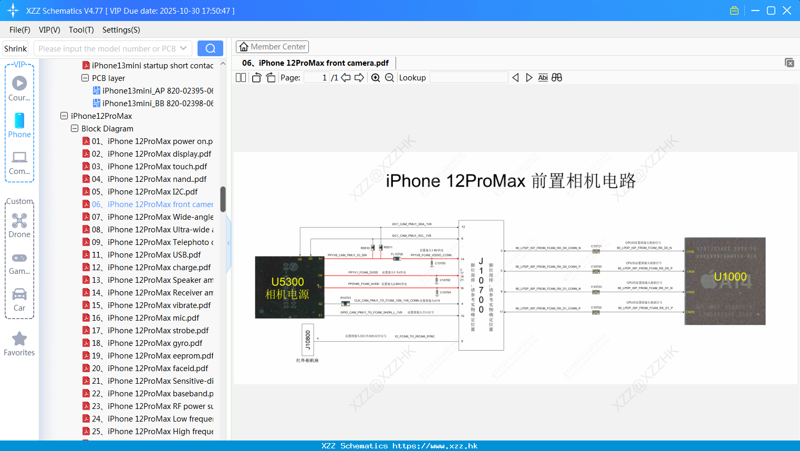The width and height of the screenshot is (800, 451).
Task: Collapse the PCB layer tree node
Action: coord(85,78)
